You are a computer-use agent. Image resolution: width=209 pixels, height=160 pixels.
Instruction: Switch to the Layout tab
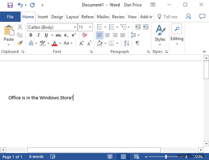pyautogui.click(x=72, y=17)
